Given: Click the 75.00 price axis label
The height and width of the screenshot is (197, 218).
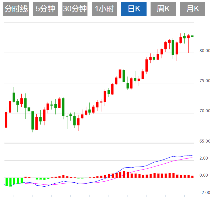Looking at the screenshot, I should (x=205, y=81).
